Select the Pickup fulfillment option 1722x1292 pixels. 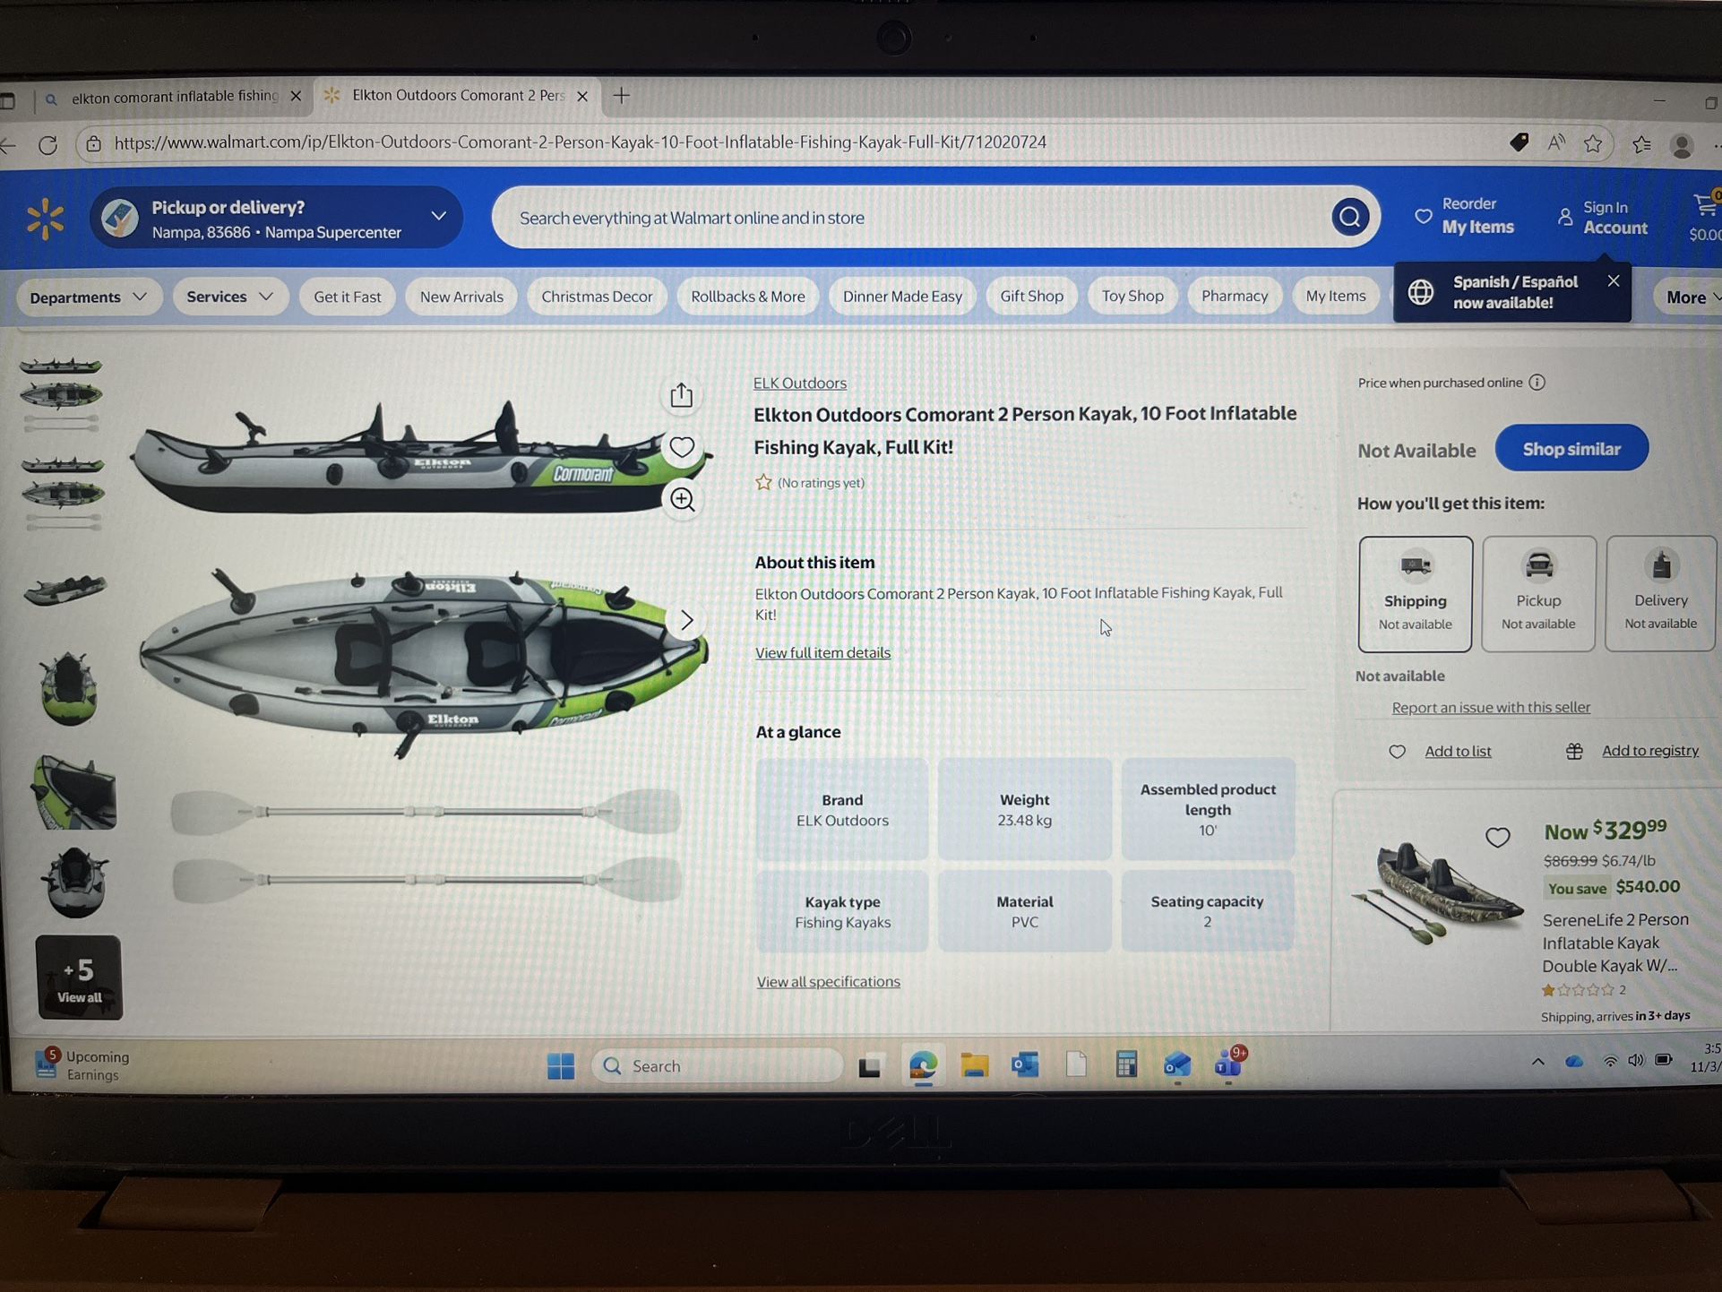[x=1538, y=593]
